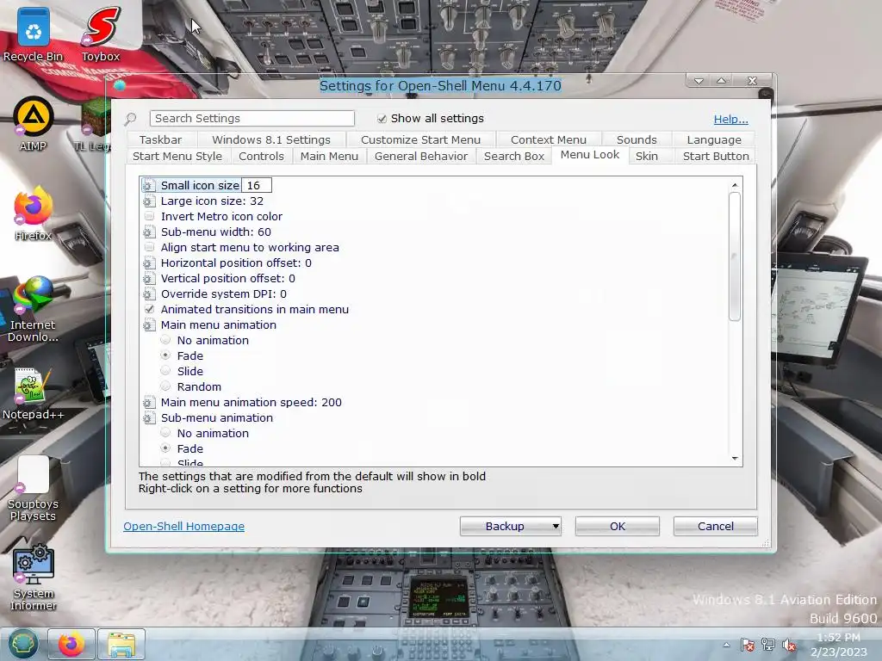
Task: Toggle Show all settings checkbox
Action: [x=382, y=119]
